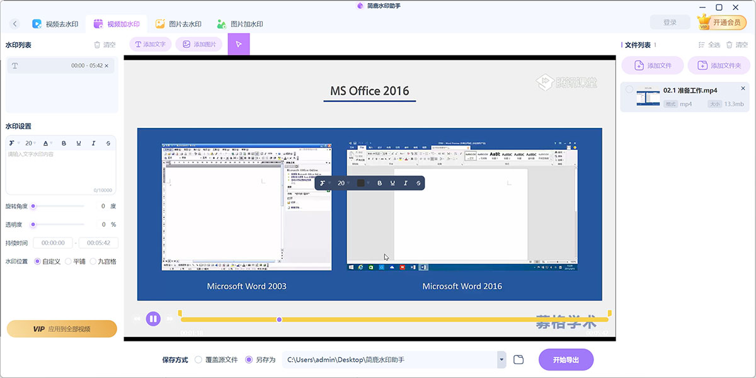Click 开始导出 to start export
This screenshot has height=378, width=756.
[566, 360]
